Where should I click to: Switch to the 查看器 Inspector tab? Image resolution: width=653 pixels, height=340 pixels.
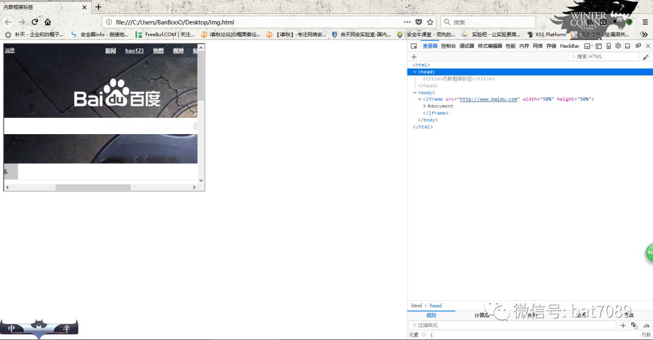point(430,46)
